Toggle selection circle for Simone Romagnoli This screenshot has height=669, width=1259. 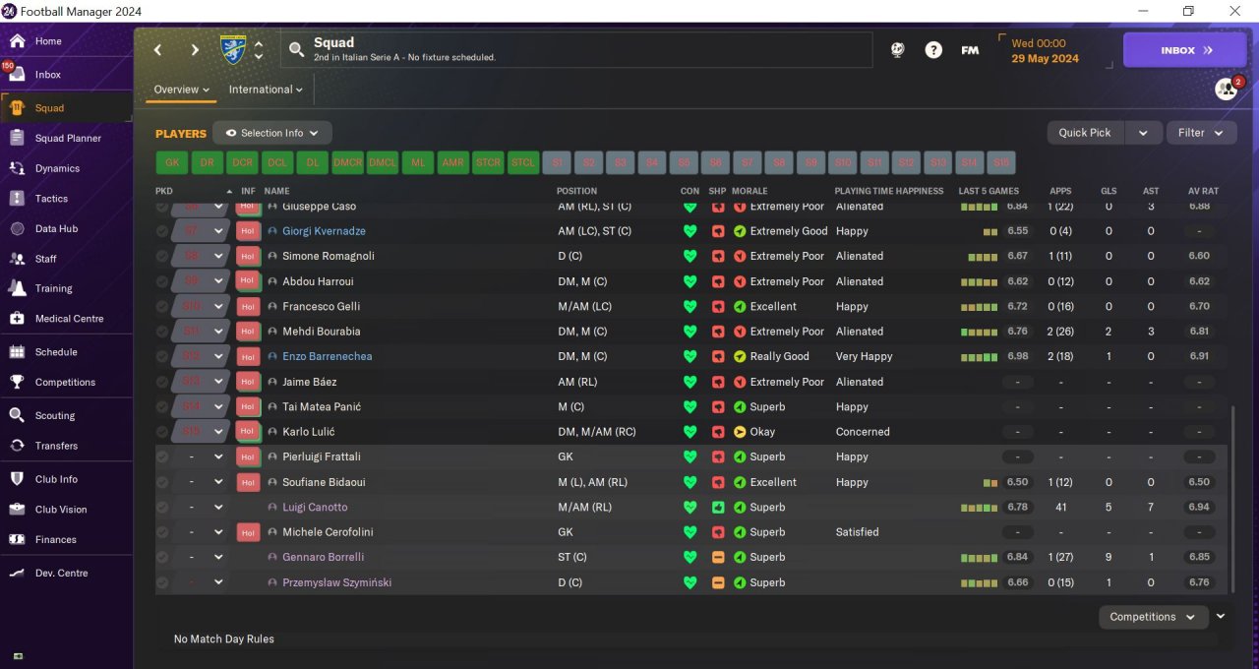coord(162,256)
